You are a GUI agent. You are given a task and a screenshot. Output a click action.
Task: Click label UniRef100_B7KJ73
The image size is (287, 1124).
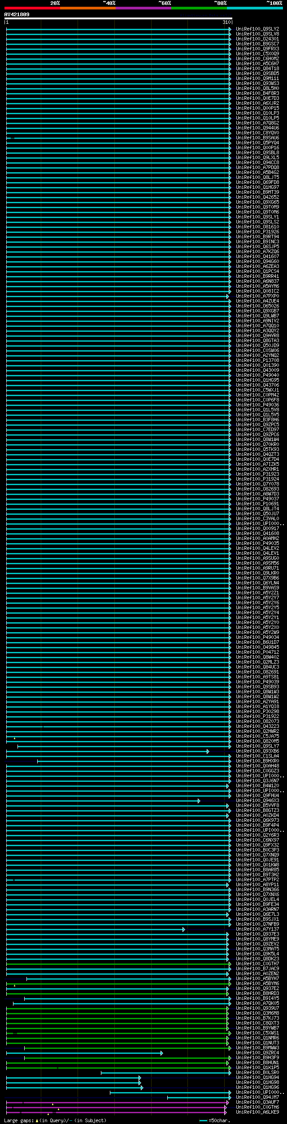pos(257,1018)
